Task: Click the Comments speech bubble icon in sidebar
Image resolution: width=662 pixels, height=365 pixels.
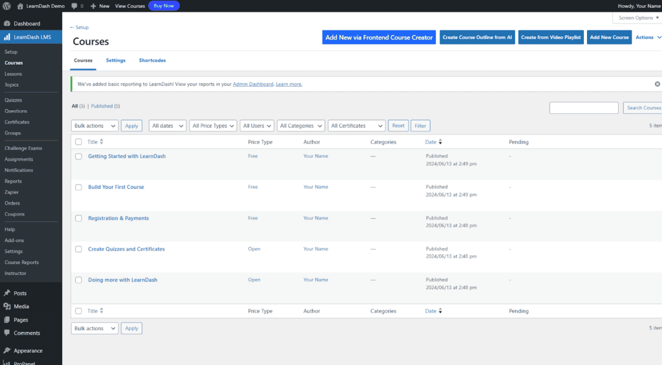Action: point(7,333)
